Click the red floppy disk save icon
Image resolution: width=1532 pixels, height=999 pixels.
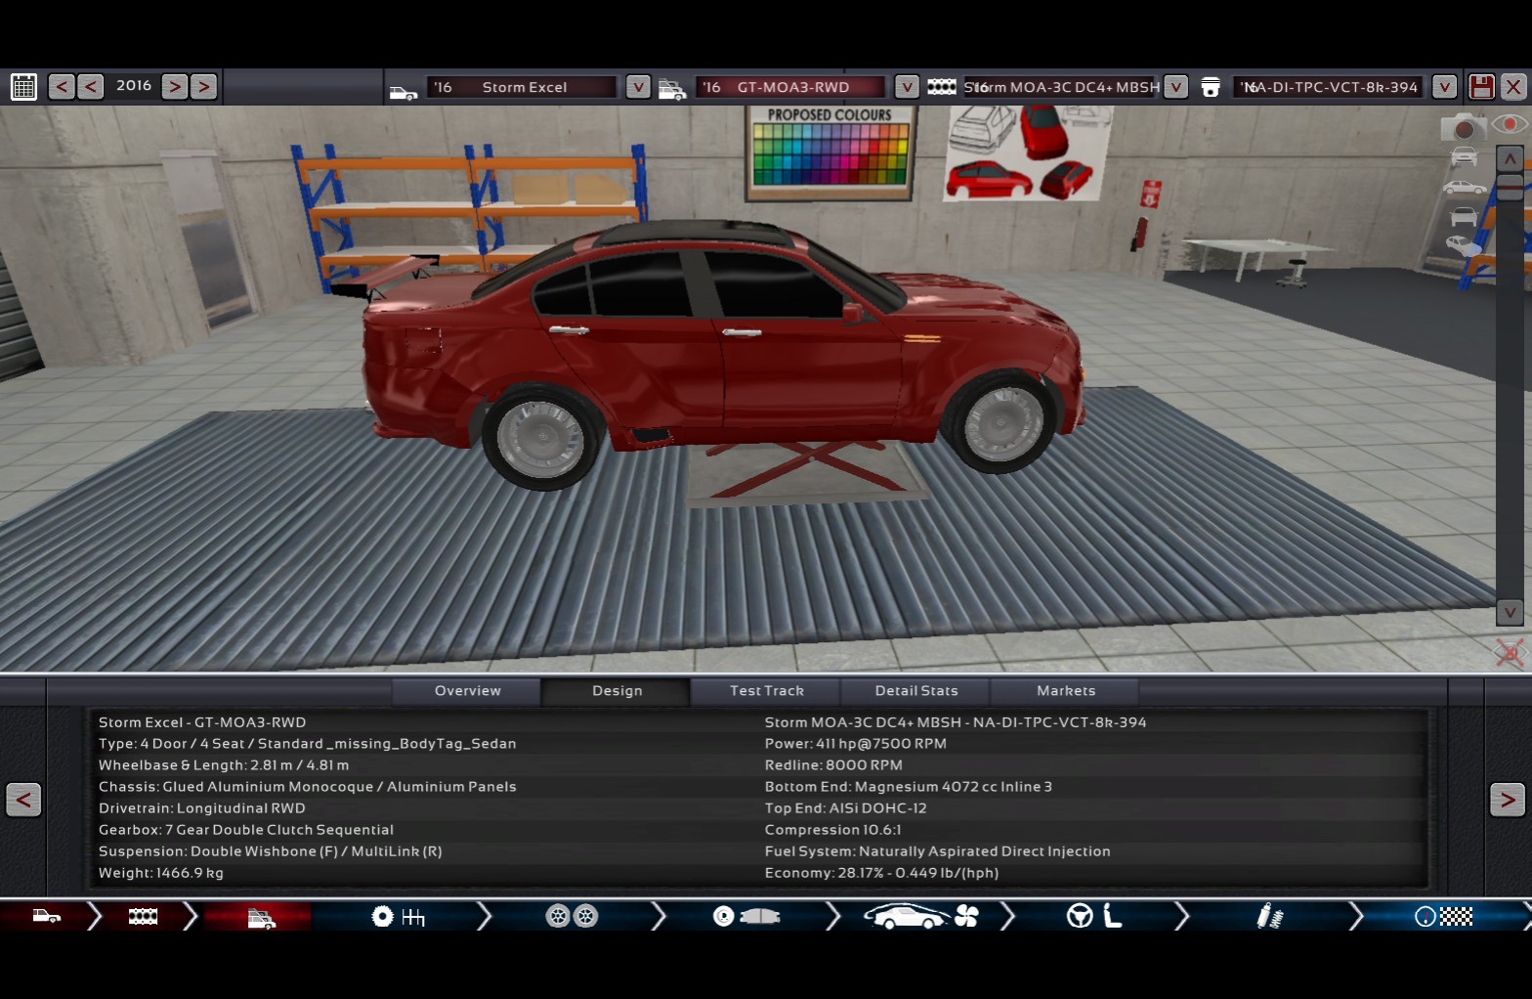pyautogui.click(x=1481, y=87)
